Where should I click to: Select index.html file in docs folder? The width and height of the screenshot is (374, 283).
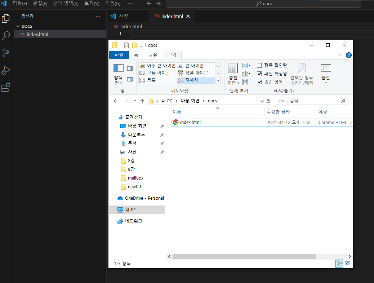tap(262, 123)
